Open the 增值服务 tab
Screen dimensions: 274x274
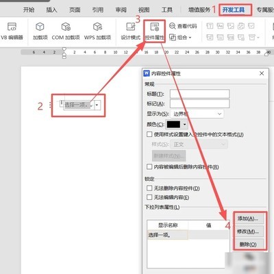point(199,10)
